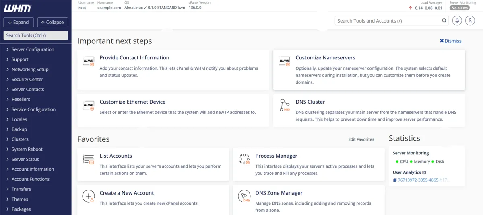Viewport: 483px width, 215px height.
Task: Click the search magnifier icon
Action: pyautogui.click(x=444, y=20)
